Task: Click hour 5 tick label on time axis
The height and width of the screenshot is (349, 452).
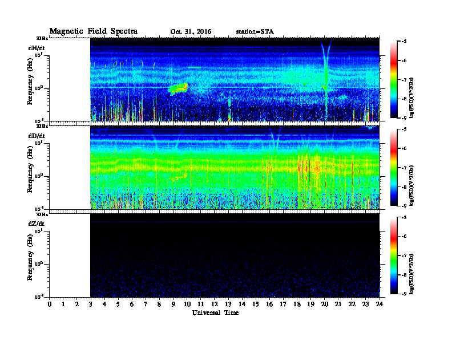Action: 118,305
